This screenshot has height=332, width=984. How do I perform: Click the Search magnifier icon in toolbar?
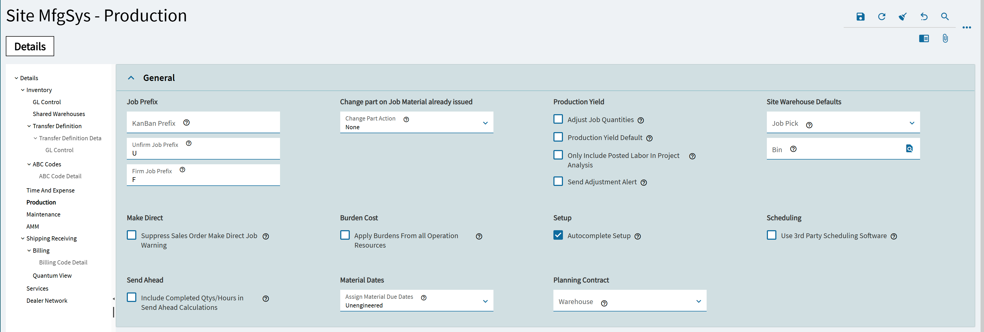pos(945,16)
